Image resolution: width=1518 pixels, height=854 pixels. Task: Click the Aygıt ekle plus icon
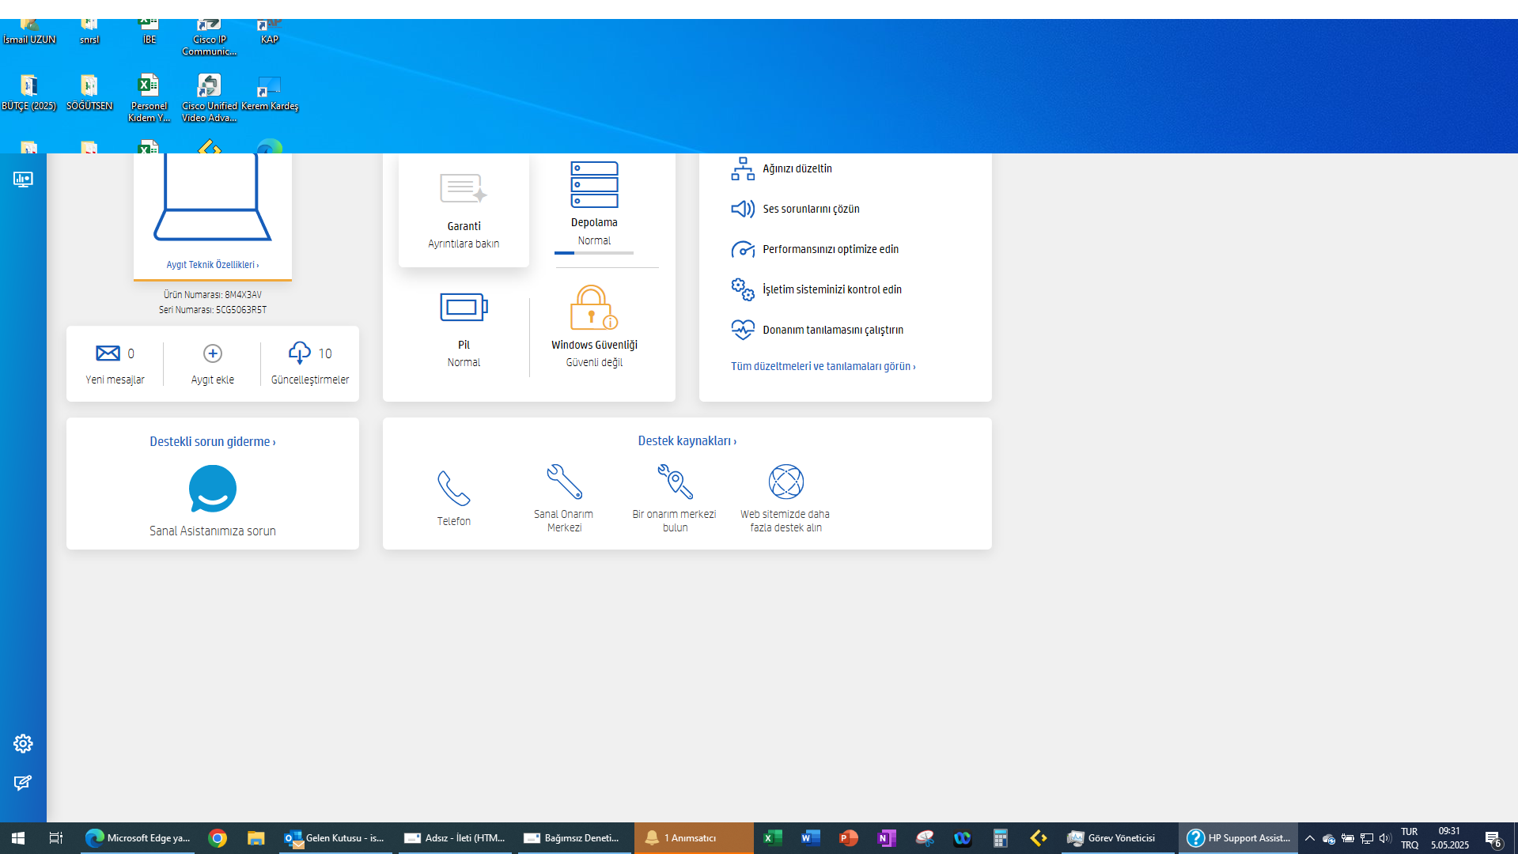point(213,353)
